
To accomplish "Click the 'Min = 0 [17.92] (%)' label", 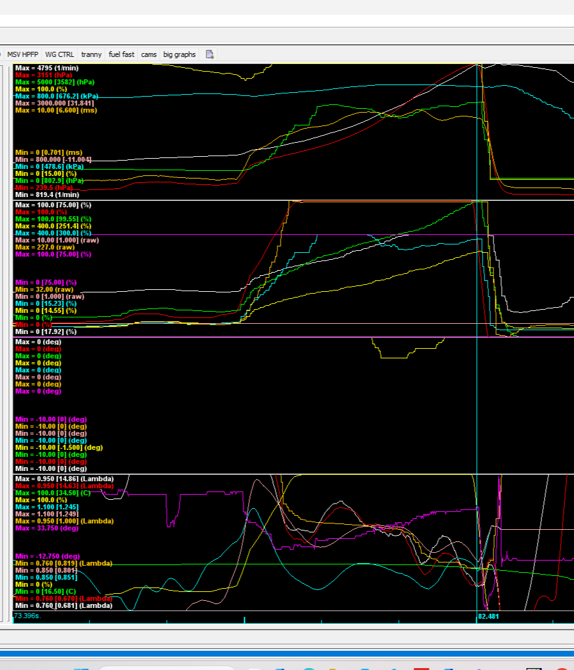I will (46, 331).
